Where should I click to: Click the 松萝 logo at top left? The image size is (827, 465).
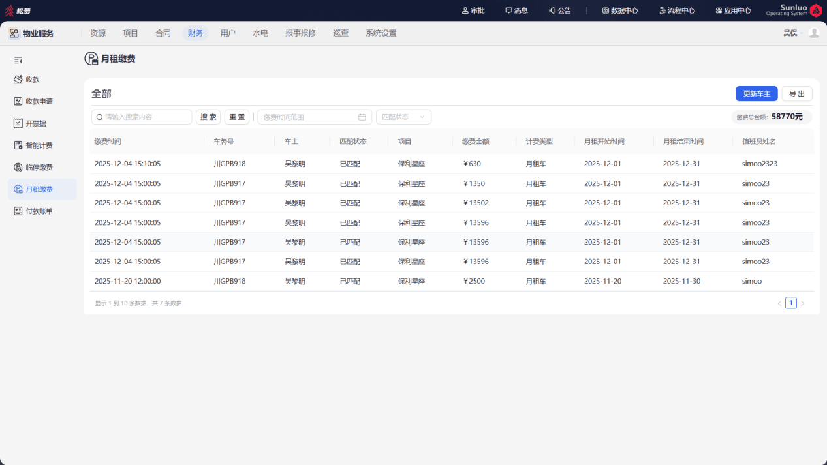[18, 10]
